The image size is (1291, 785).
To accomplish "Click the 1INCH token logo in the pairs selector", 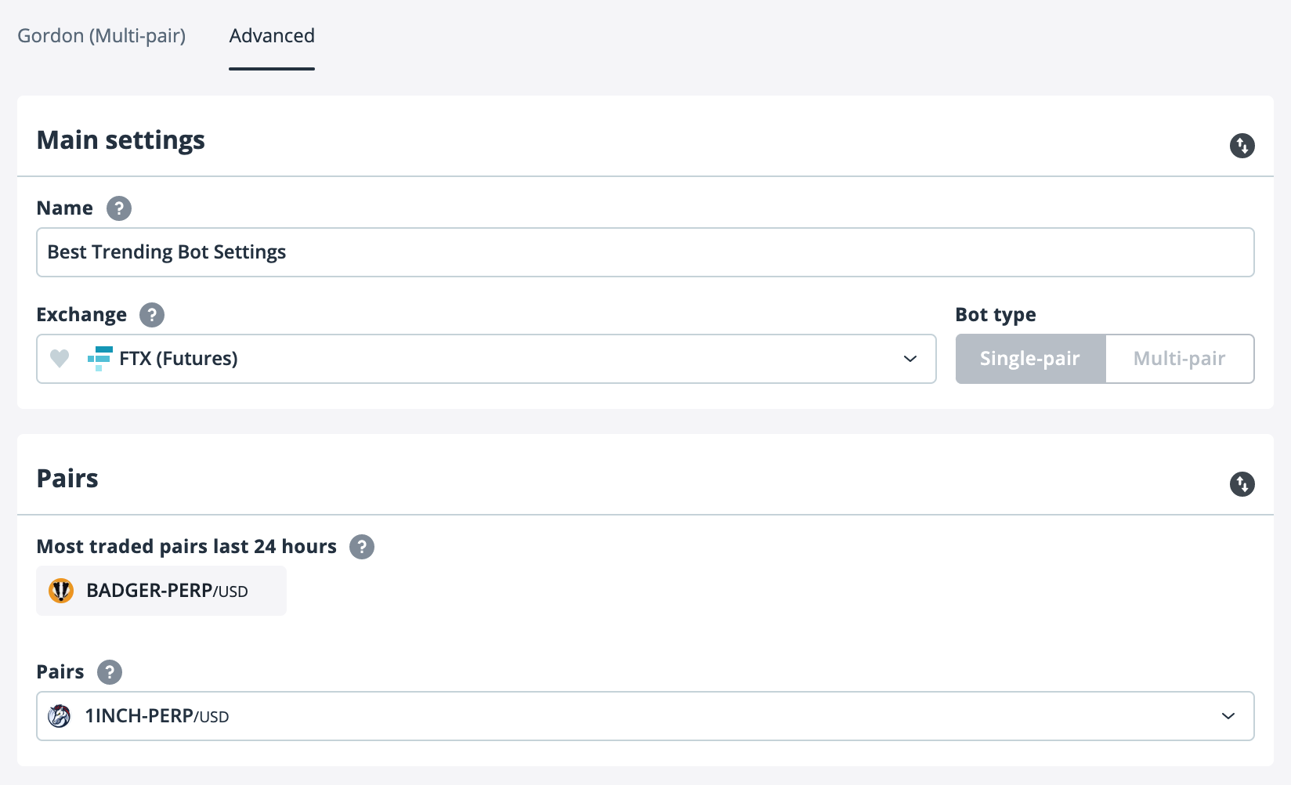I will [60, 715].
